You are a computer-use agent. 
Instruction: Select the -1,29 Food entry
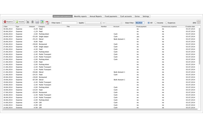click(x=100, y=31)
